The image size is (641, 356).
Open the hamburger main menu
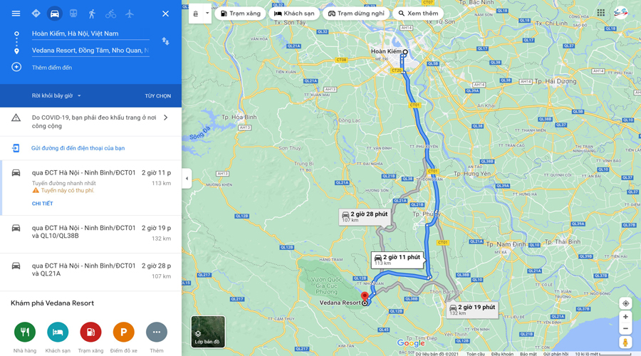coord(16,14)
